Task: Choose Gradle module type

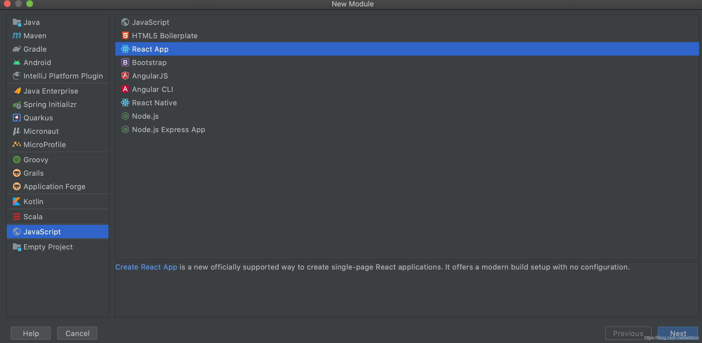Action: [58, 49]
